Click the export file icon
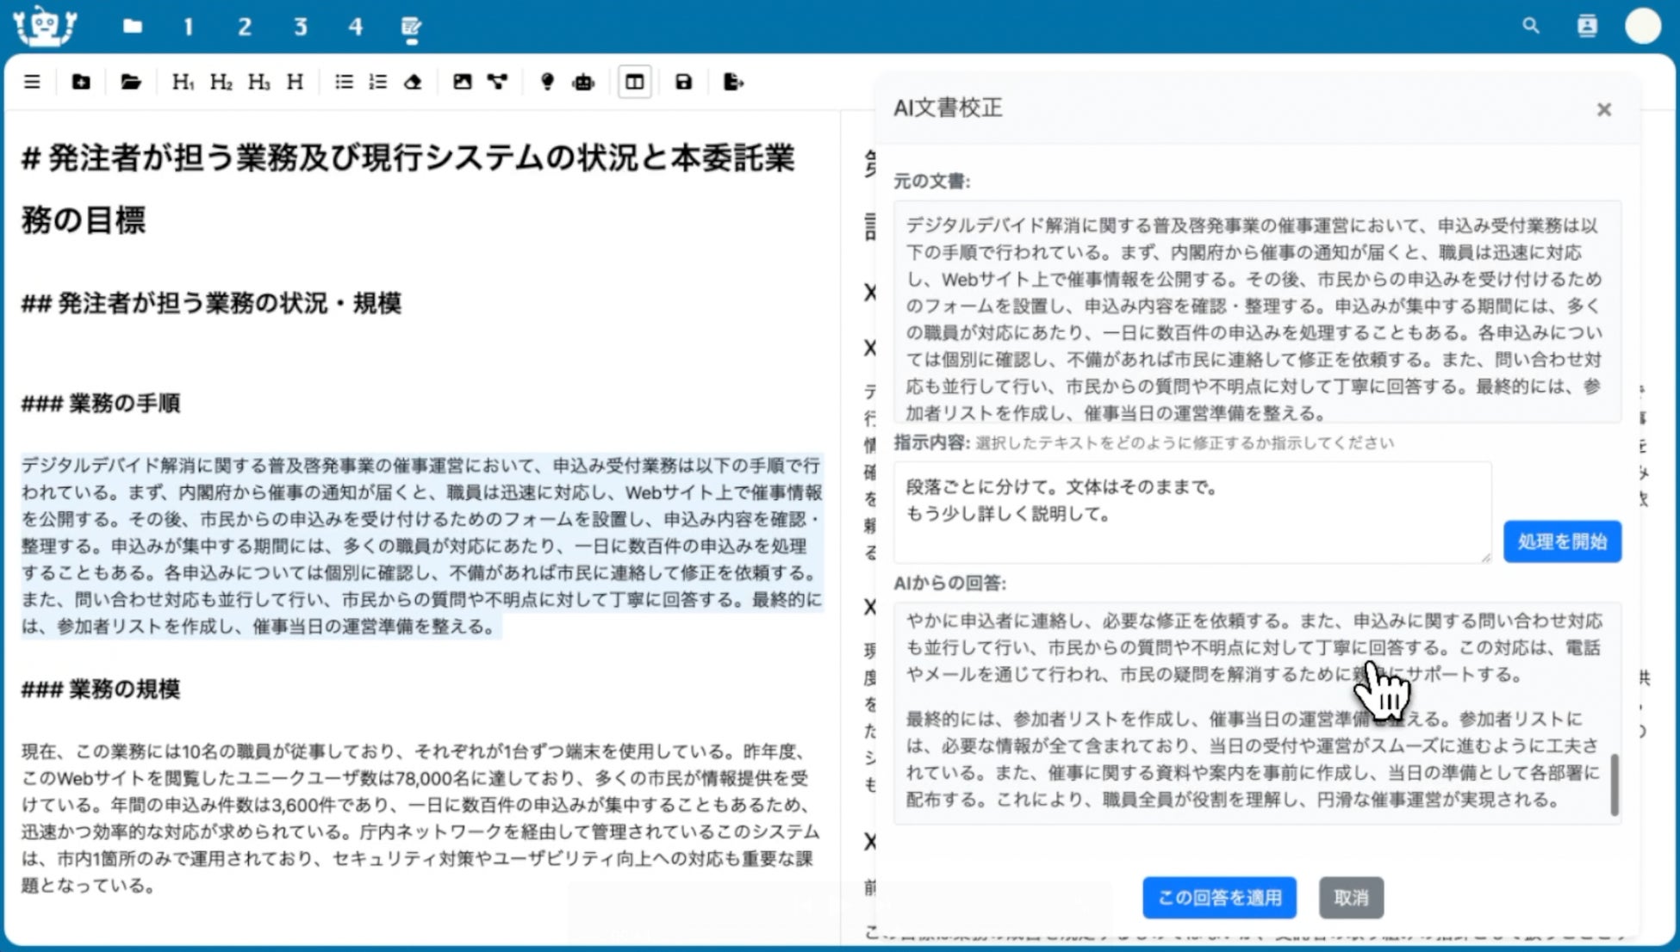 [733, 83]
